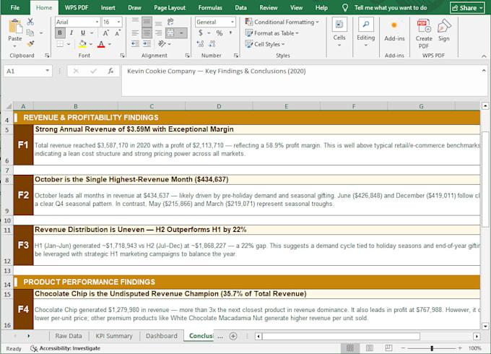491x354 pixels.
Task: Switch to Page Layout view icon
Action: (x=369, y=348)
